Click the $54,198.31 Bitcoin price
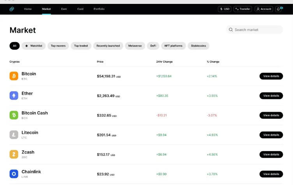The width and height of the screenshot is (293, 185). (x=106, y=76)
